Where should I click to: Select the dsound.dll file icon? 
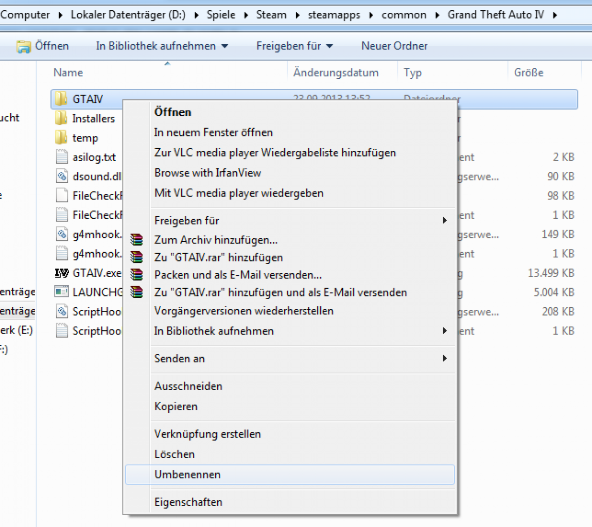(62, 176)
